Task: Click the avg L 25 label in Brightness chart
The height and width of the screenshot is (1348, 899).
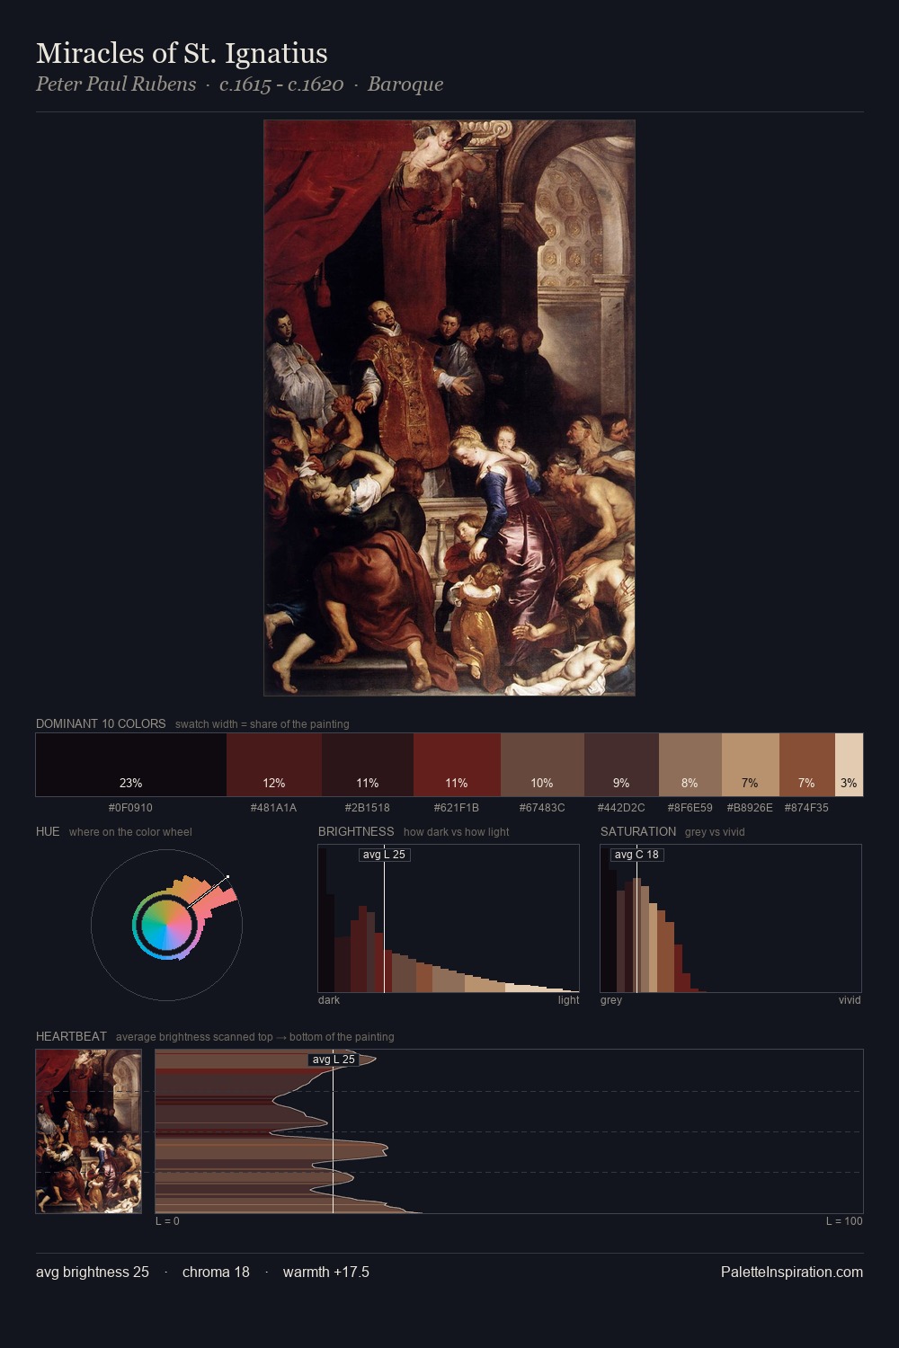Action: [384, 855]
